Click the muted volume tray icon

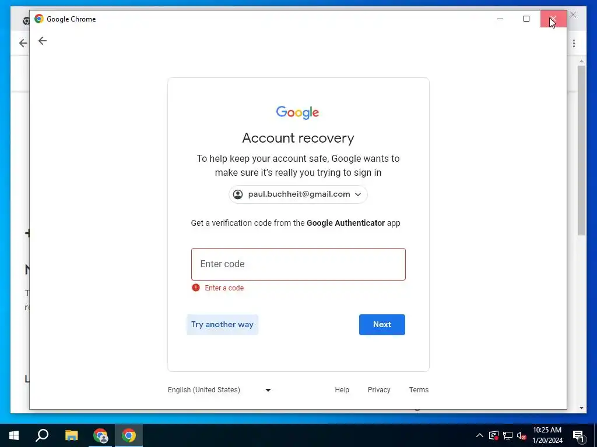pos(522,435)
